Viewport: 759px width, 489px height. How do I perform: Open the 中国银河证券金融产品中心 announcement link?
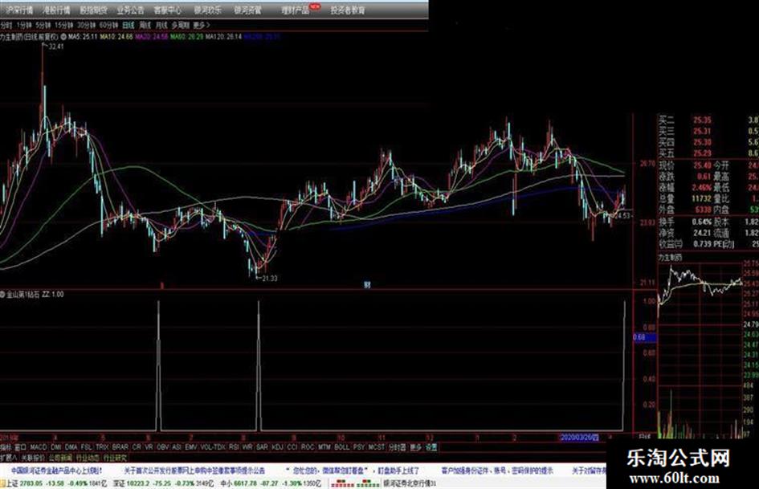pos(57,471)
